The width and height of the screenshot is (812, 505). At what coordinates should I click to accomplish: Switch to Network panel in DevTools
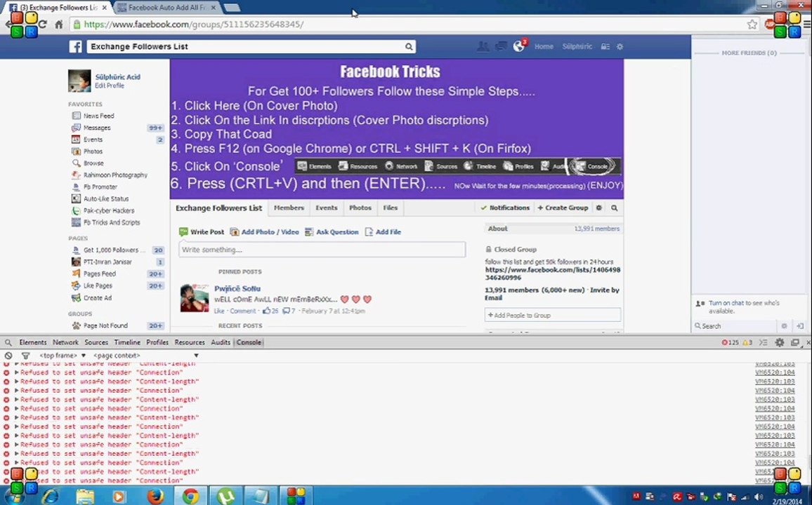click(65, 342)
